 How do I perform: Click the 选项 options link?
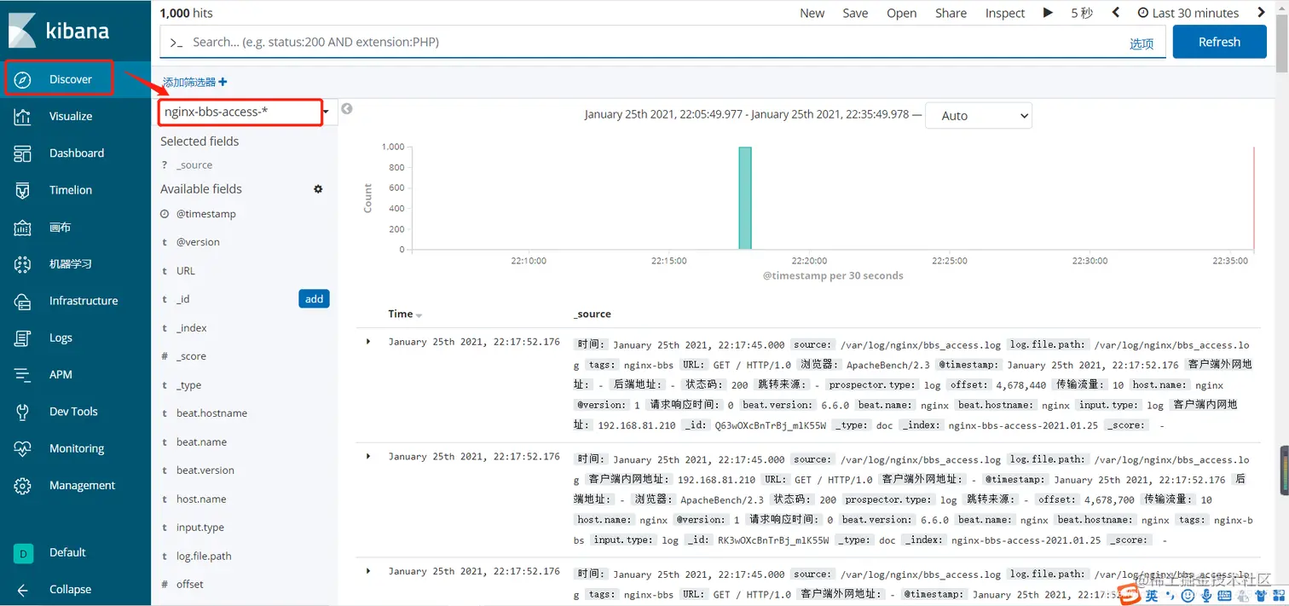[1142, 43]
